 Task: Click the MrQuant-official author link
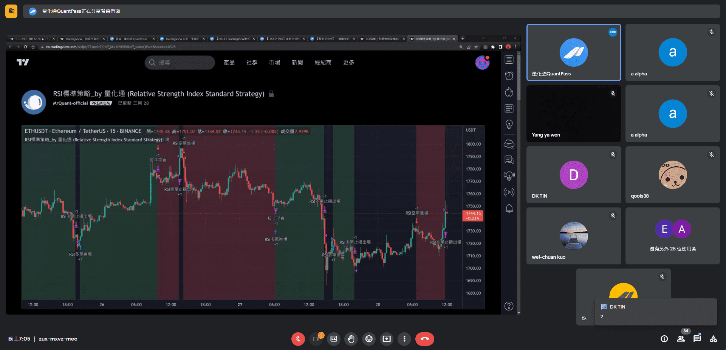coord(70,103)
